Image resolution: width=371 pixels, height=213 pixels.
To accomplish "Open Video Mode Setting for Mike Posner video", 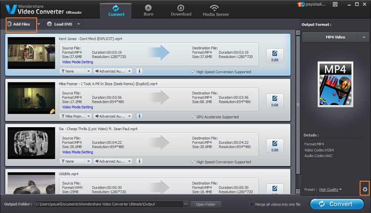I will (78, 107).
